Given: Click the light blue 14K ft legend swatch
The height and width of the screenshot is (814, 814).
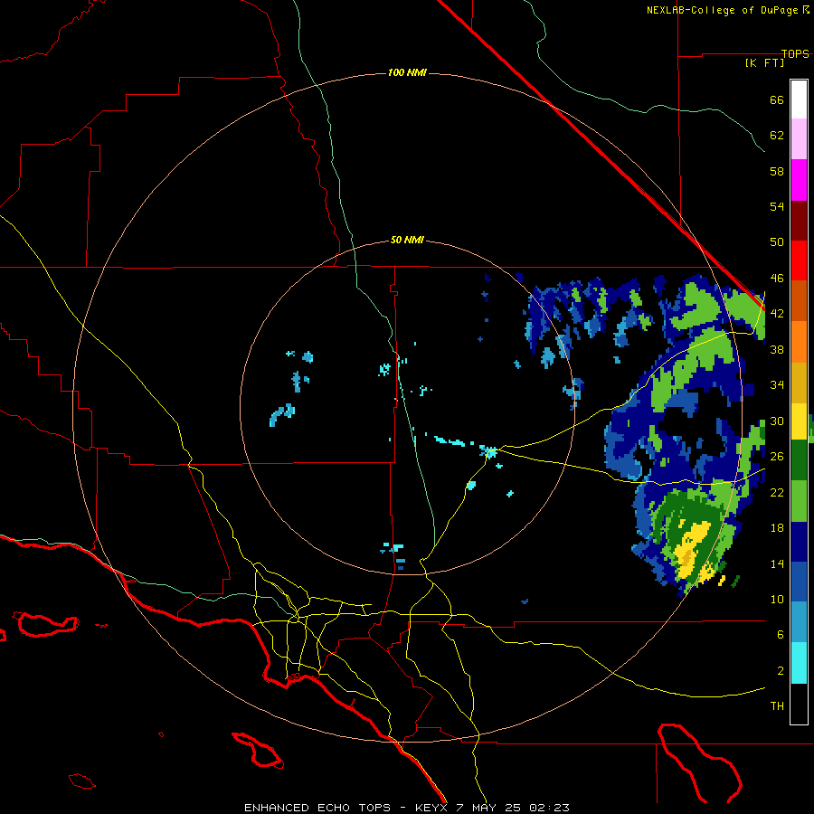Looking at the screenshot, I should tap(799, 622).
